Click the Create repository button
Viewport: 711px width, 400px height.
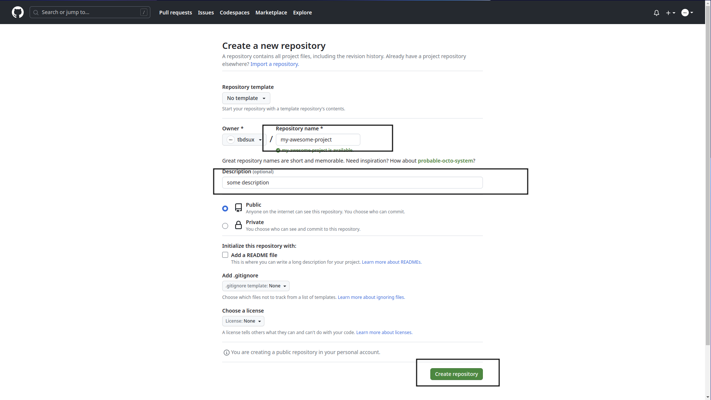456,374
